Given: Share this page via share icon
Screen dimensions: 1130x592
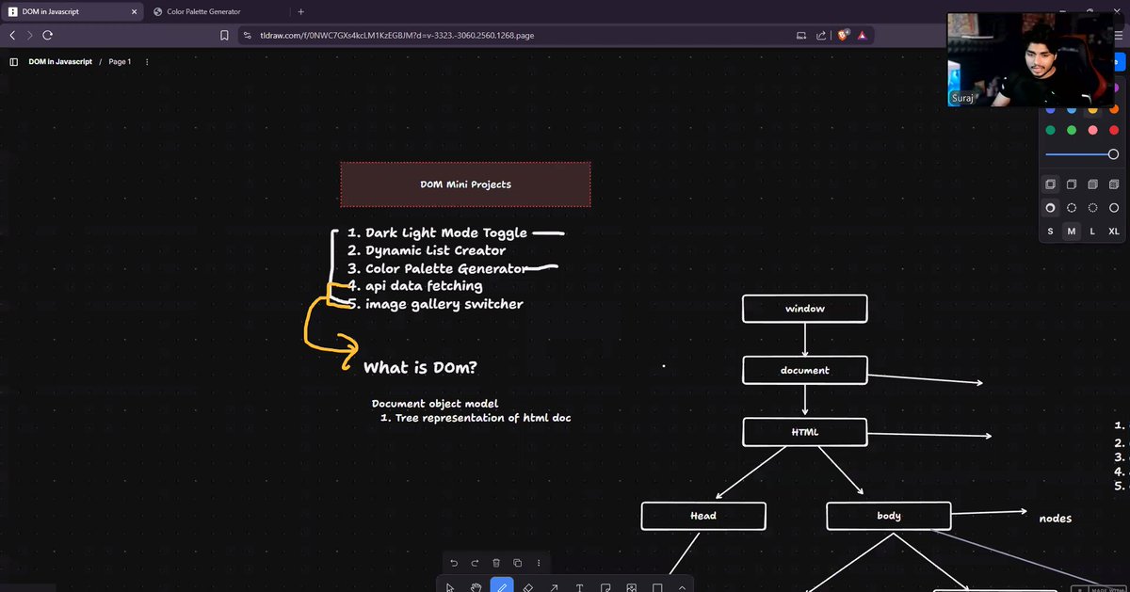Looking at the screenshot, I should [x=819, y=35].
